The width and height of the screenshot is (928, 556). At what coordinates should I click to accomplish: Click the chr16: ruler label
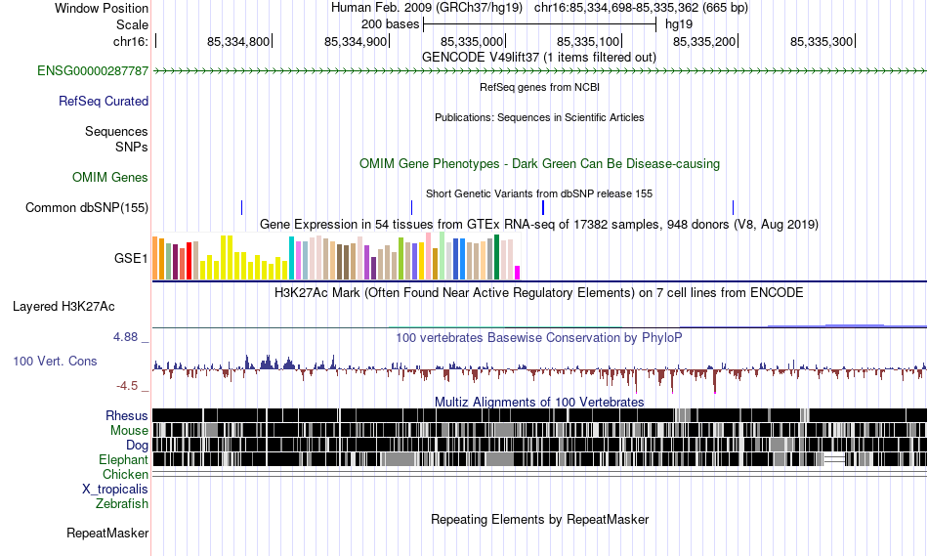(130, 41)
